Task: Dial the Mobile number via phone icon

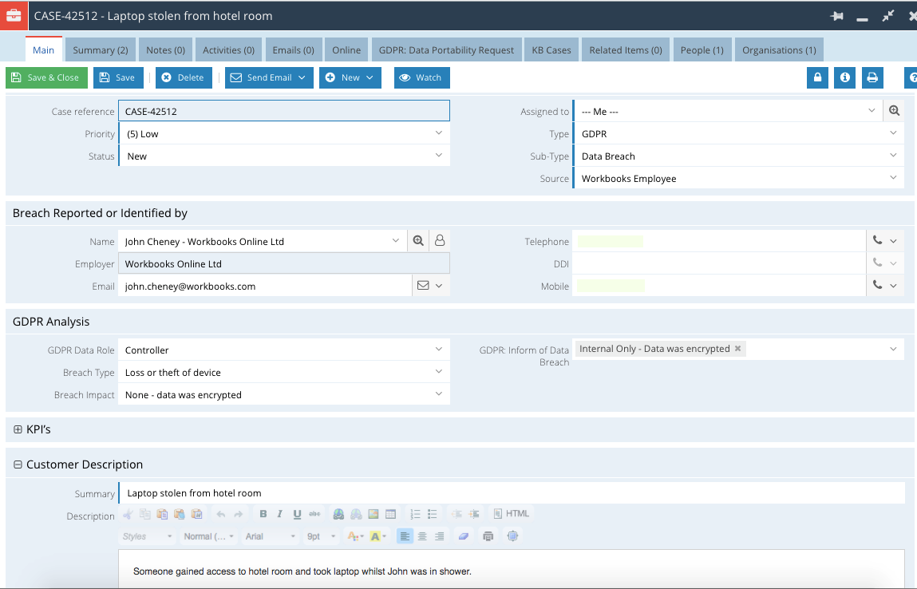Action: [x=877, y=286]
